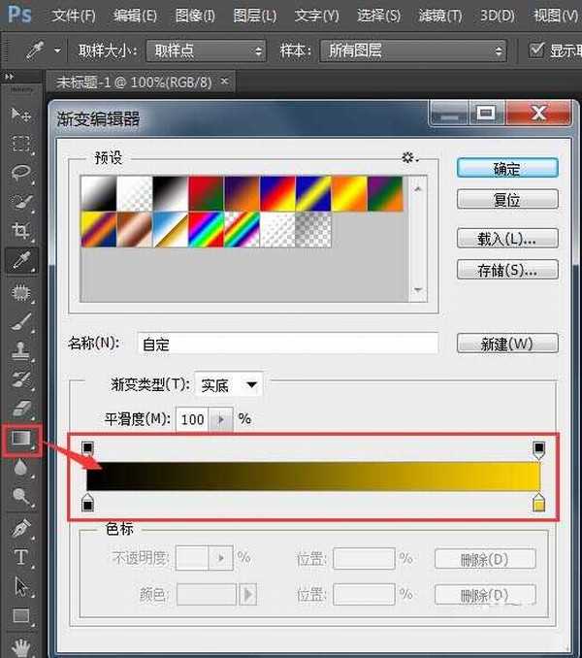Viewport: 582px width, 658px height.
Task: Select the Eraser tool
Action: coord(20,409)
